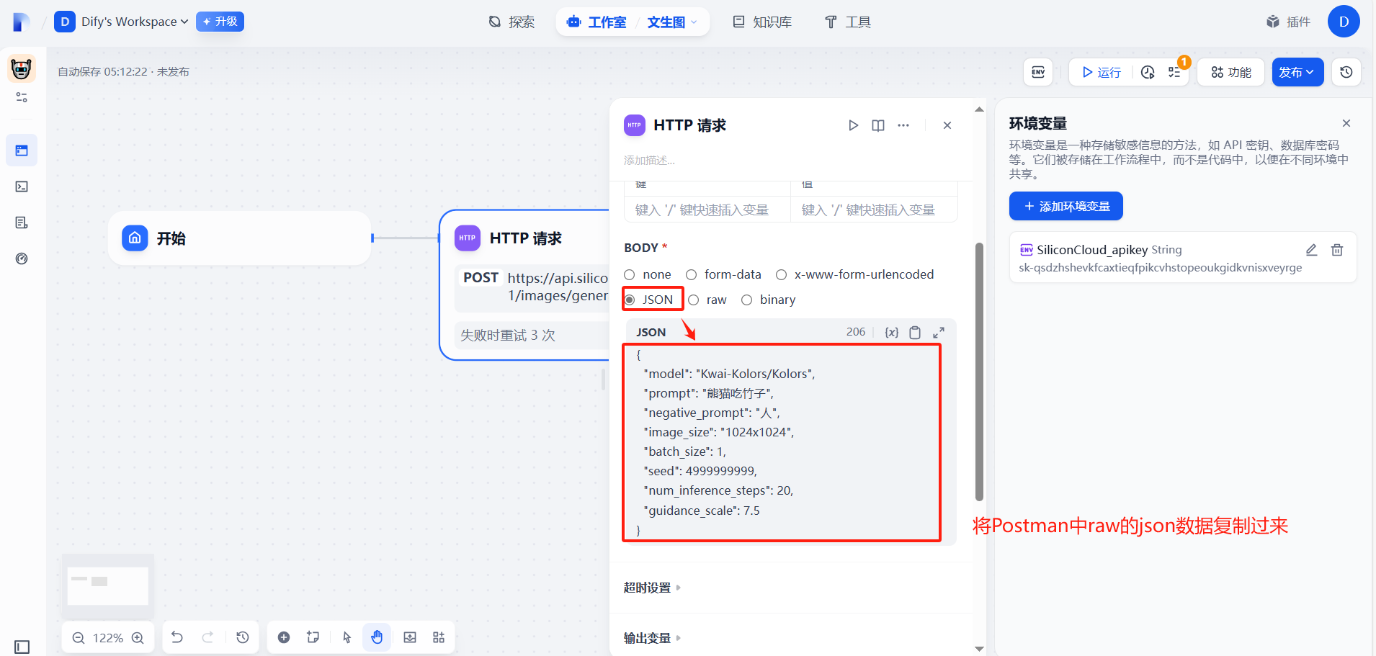Delete the SiliconCloud_apikey variable
Image resolution: width=1376 pixels, height=656 pixels.
tap(1337, 250)
